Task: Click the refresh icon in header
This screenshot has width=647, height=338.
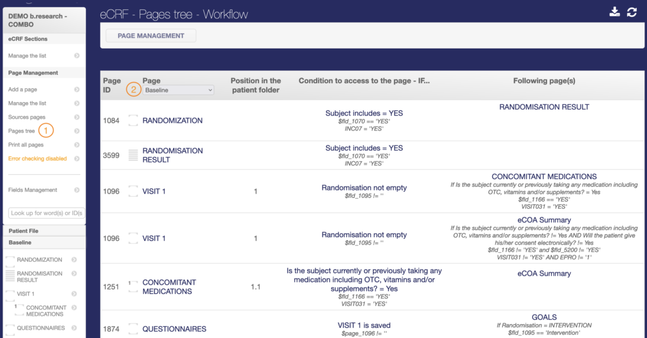Action: pyautogui.click(x=632, y=13)
